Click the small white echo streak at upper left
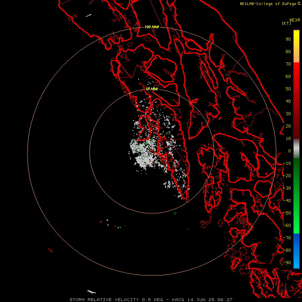This screenshot has width=302, height=302. (89, 15)
